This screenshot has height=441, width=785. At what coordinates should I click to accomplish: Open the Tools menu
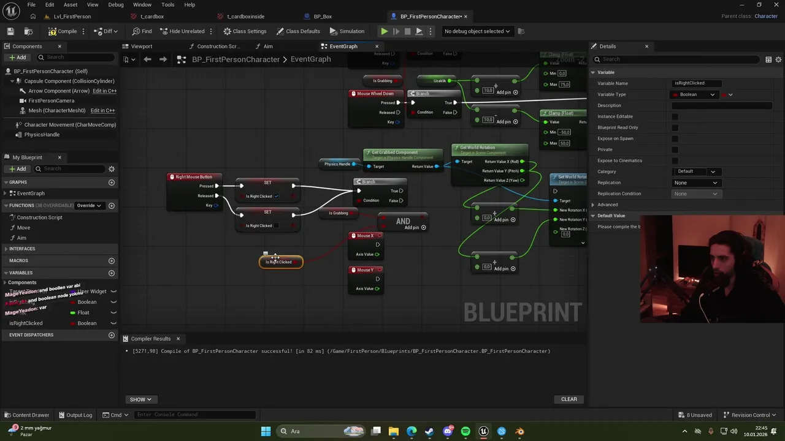pos(168,5)
